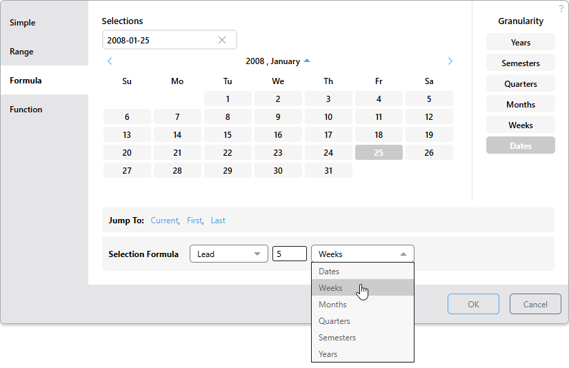
Task: Go to next month arrow
Action: [x=450, y=61]
